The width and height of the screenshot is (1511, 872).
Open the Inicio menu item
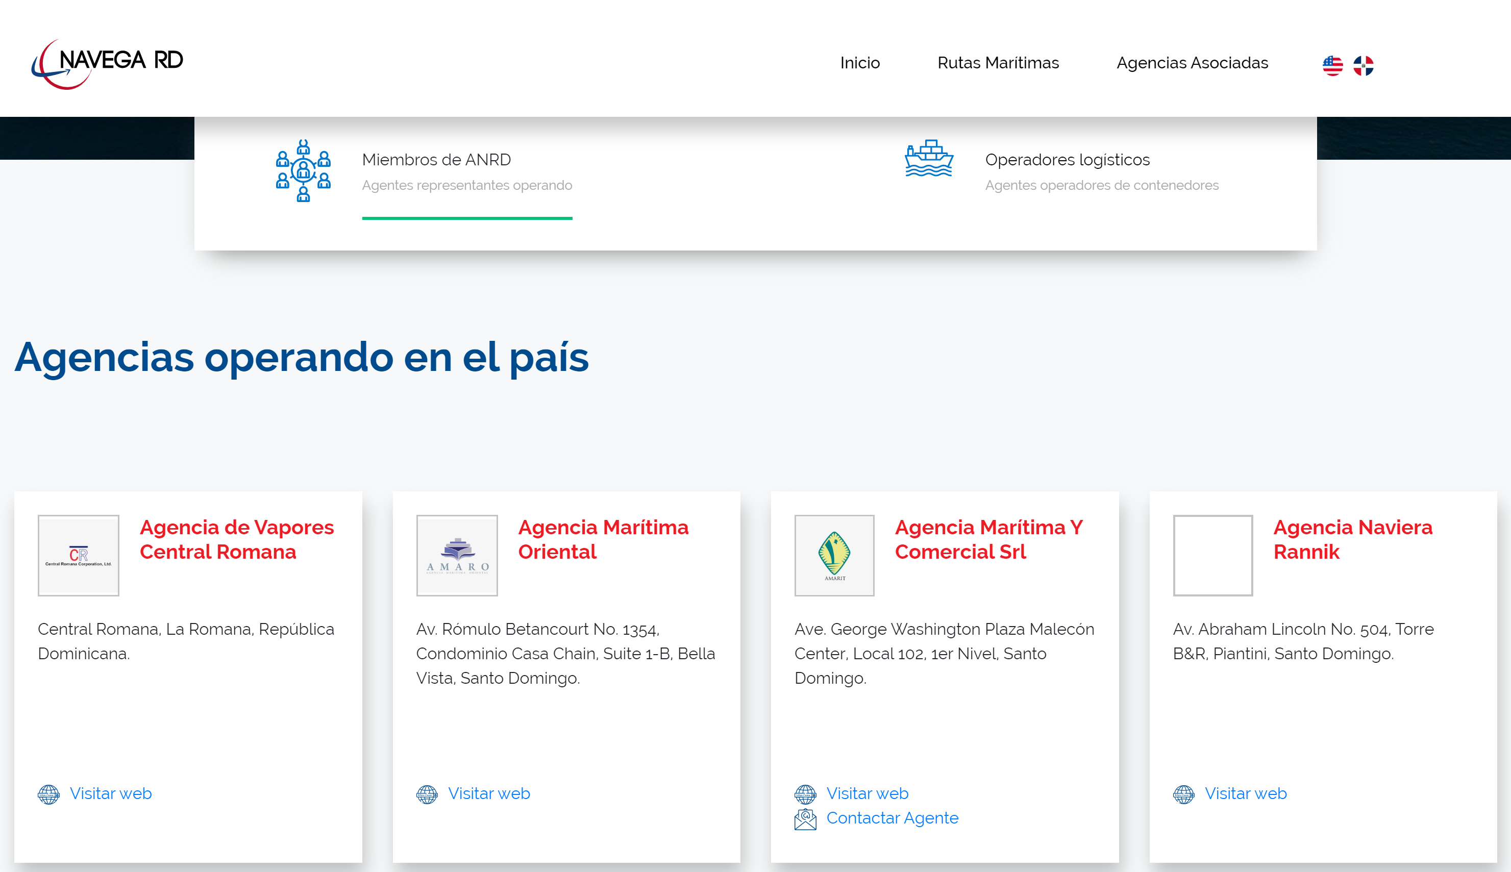(859, 63)
